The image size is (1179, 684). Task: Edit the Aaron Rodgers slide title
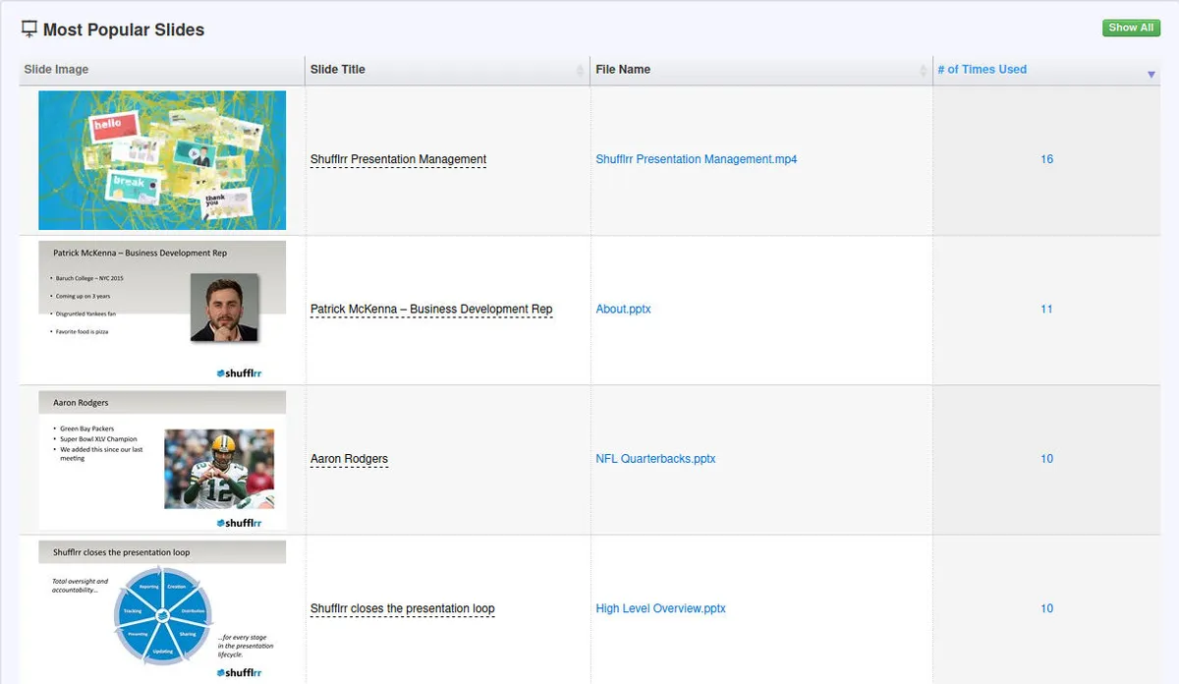pyautogui.click(x=349, y=459)
